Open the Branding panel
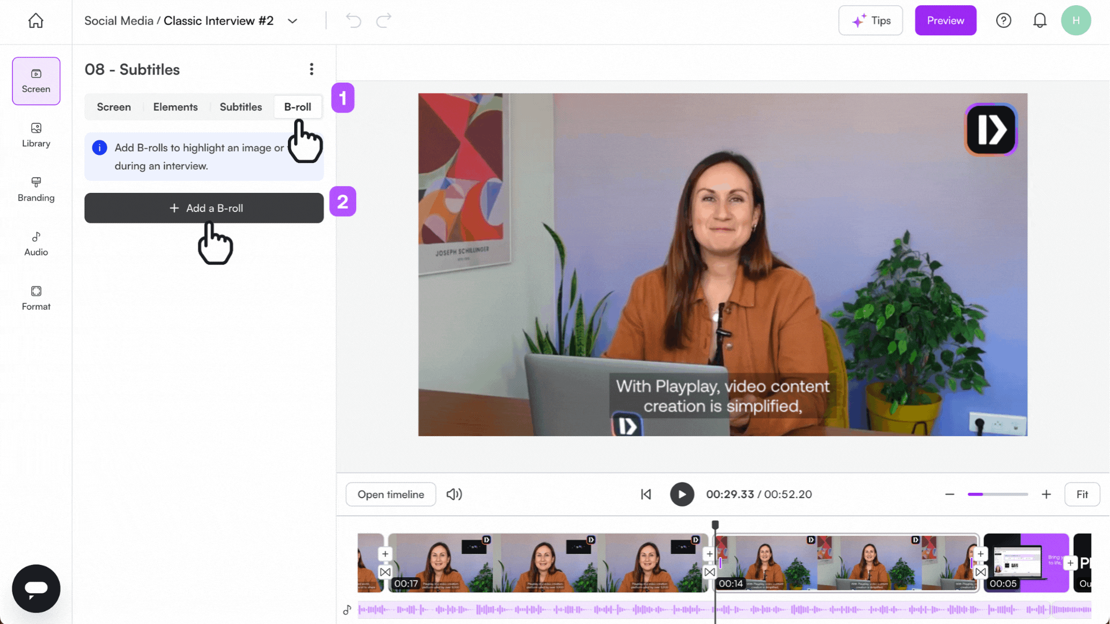Image resolution: width=1110 pixels, height=624 pixels. (35, 190)
